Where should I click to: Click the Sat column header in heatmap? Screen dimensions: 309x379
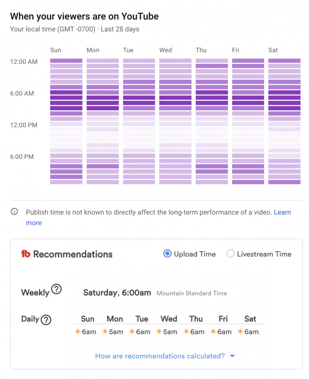(273, 50)
